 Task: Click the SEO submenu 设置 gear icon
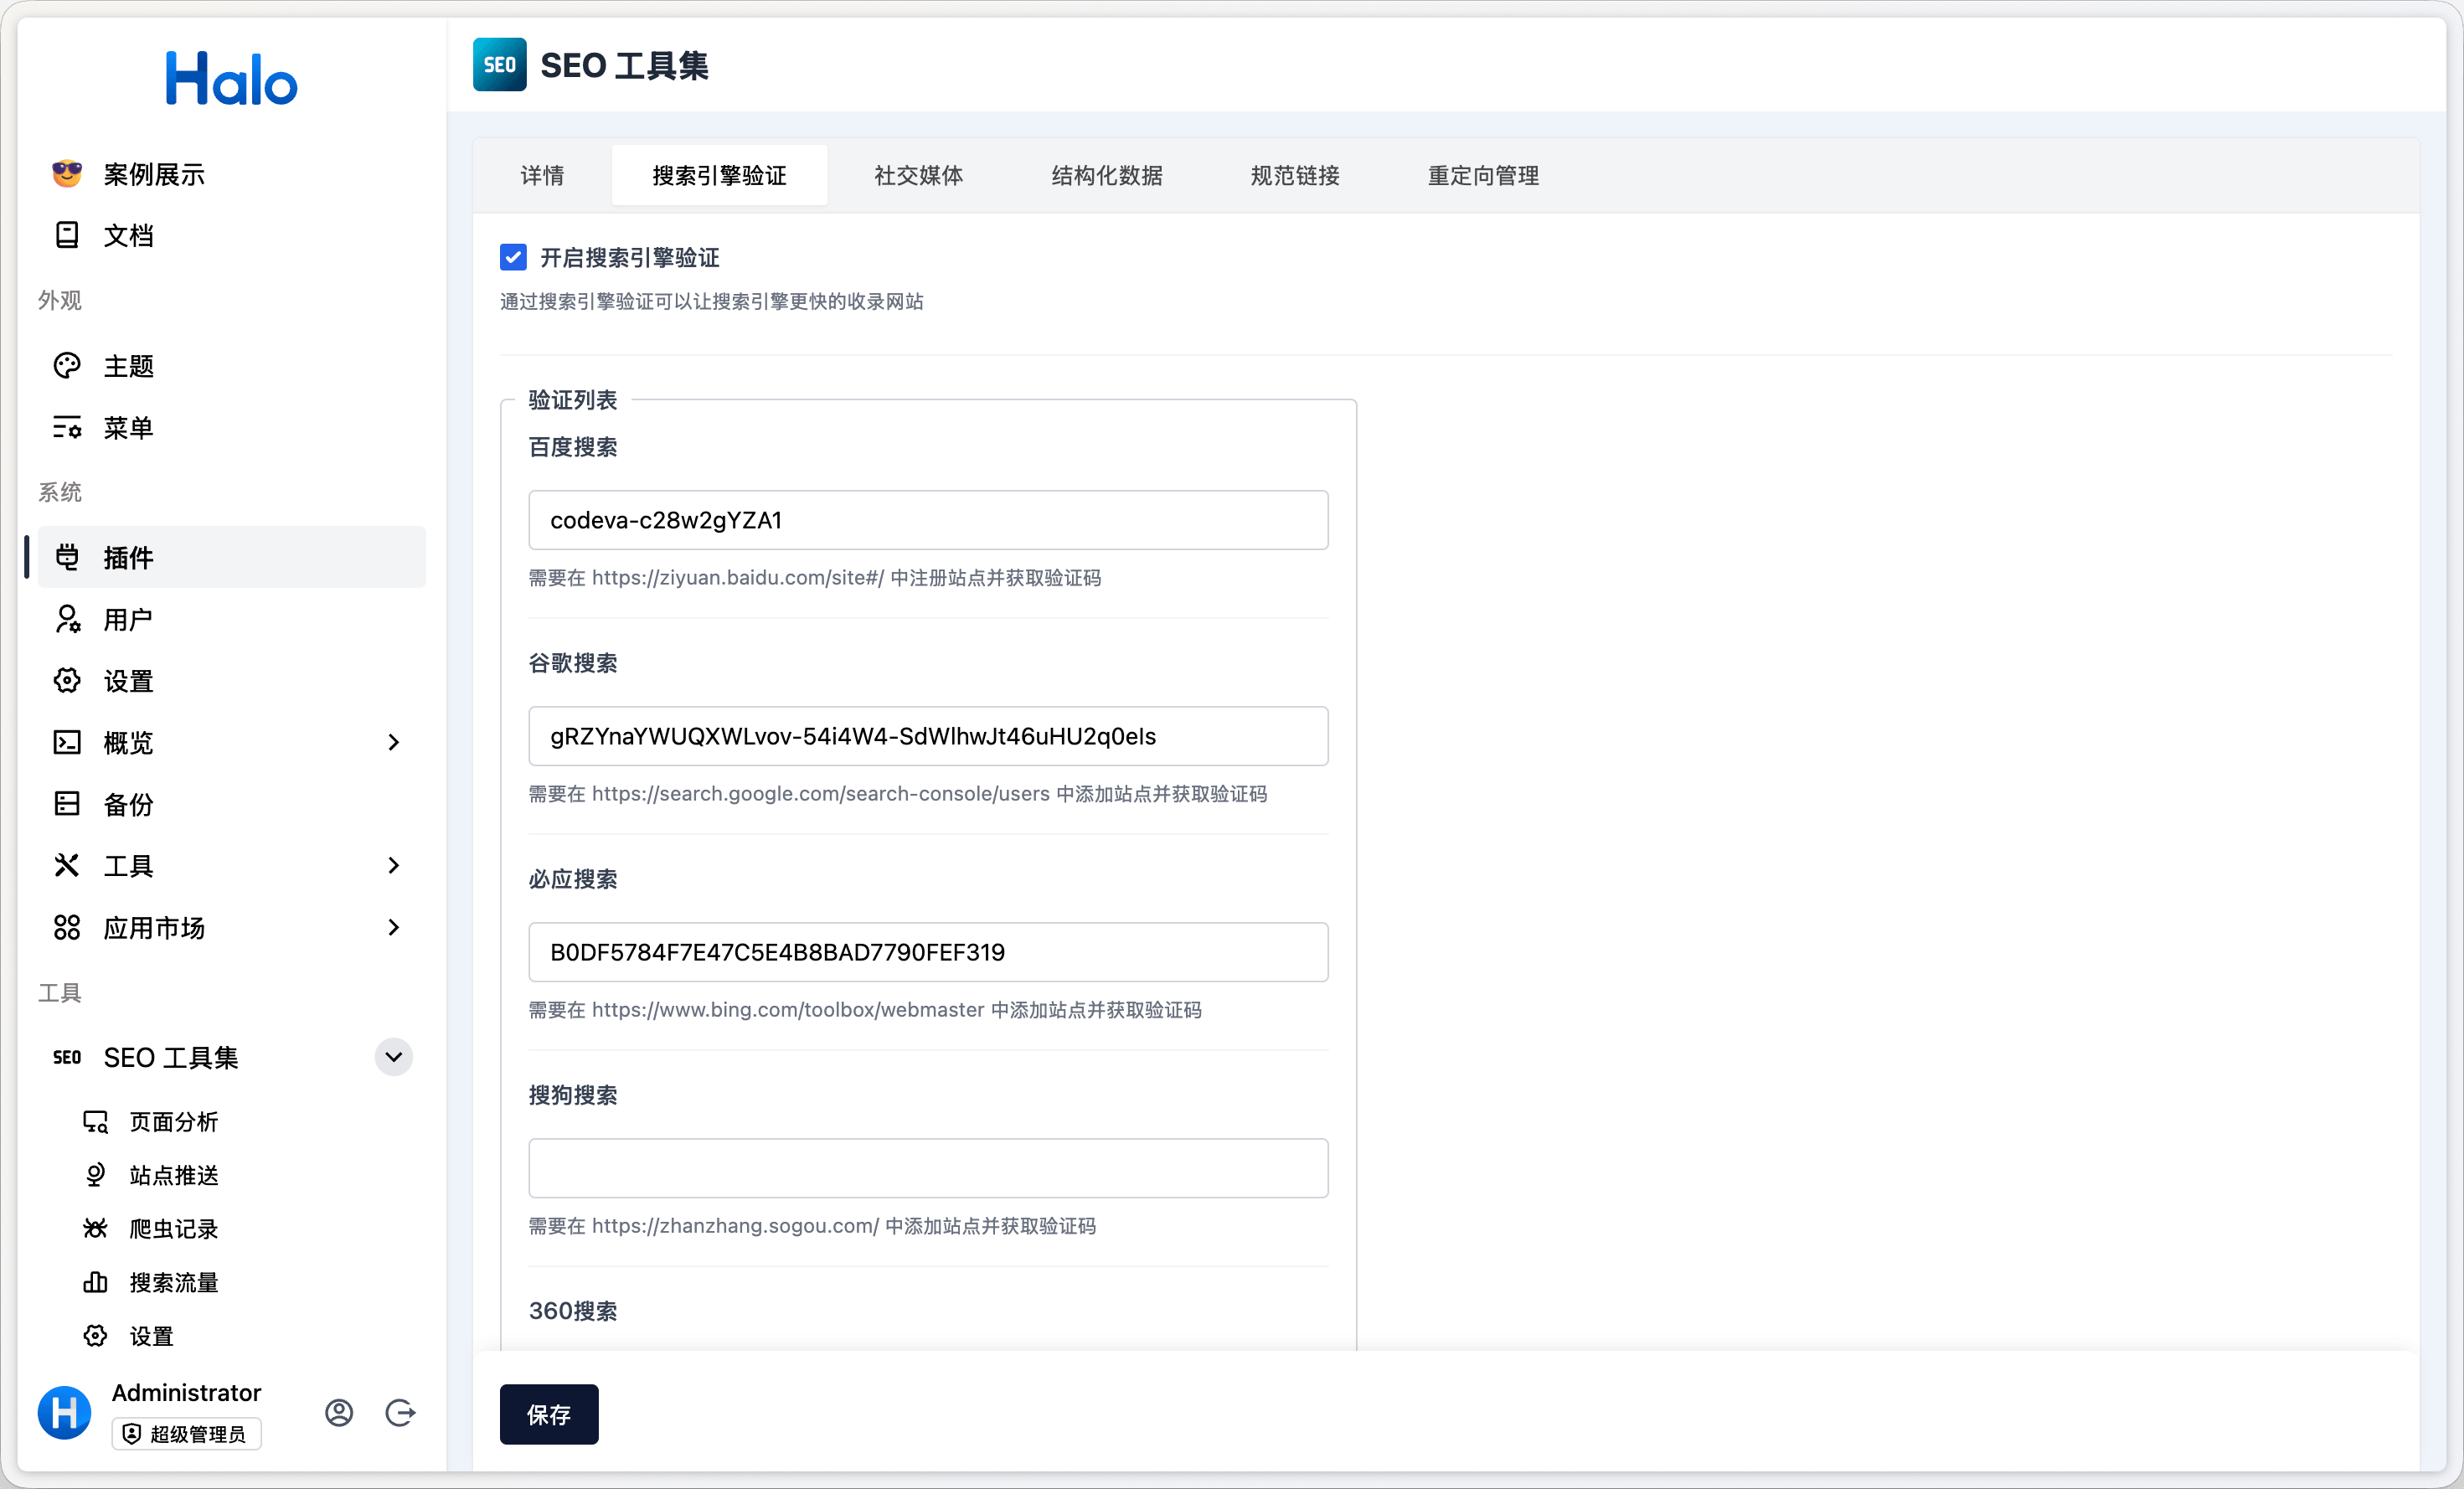95,1336
